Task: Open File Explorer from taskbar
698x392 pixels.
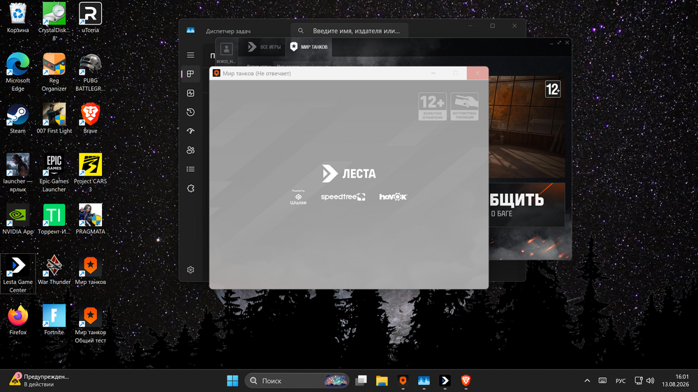Action: click(382, 380)
